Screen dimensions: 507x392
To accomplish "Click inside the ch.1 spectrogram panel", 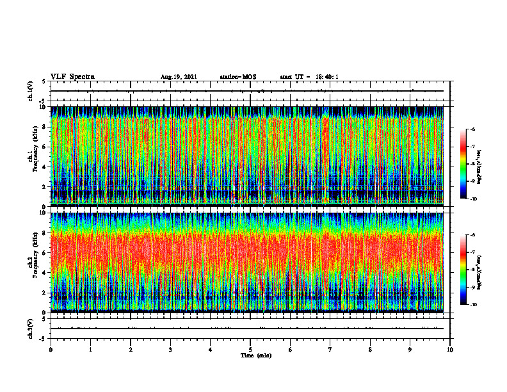I will [247, 156].
